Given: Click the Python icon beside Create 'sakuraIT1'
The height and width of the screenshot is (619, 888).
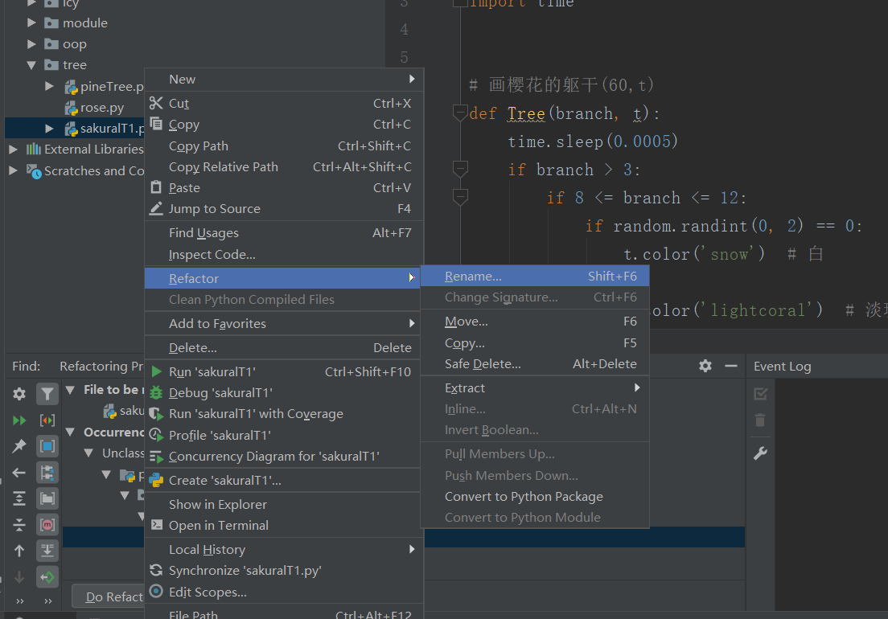Looking at the screenshot, I should (156, 481).
